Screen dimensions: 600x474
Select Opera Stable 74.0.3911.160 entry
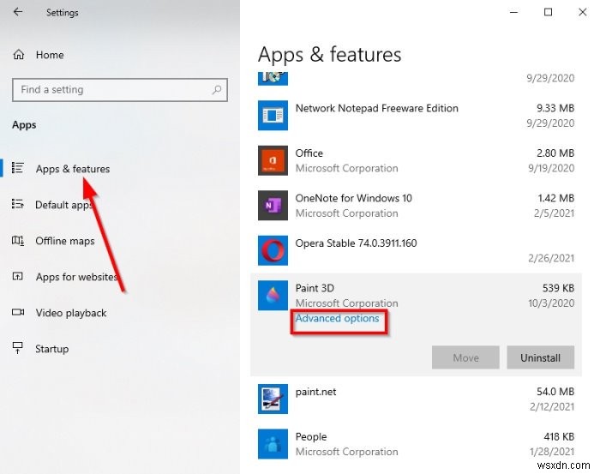click(356, 243)
